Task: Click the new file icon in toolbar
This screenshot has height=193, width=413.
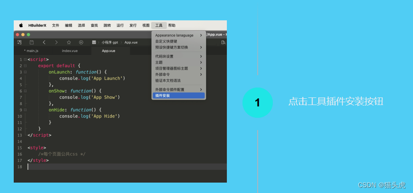Action: 19,42
